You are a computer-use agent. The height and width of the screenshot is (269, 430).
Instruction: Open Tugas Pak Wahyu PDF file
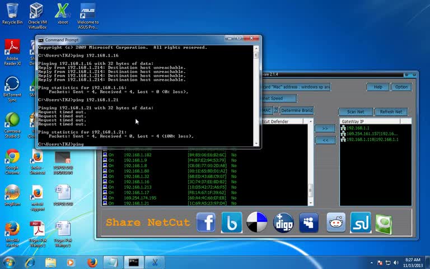coord(38,234)
